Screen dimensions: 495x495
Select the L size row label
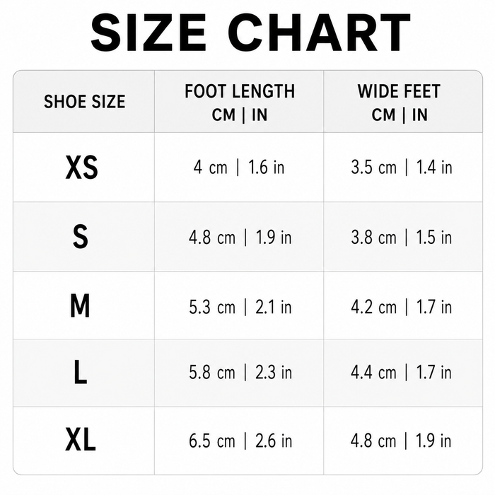click(x=80, y=373)
